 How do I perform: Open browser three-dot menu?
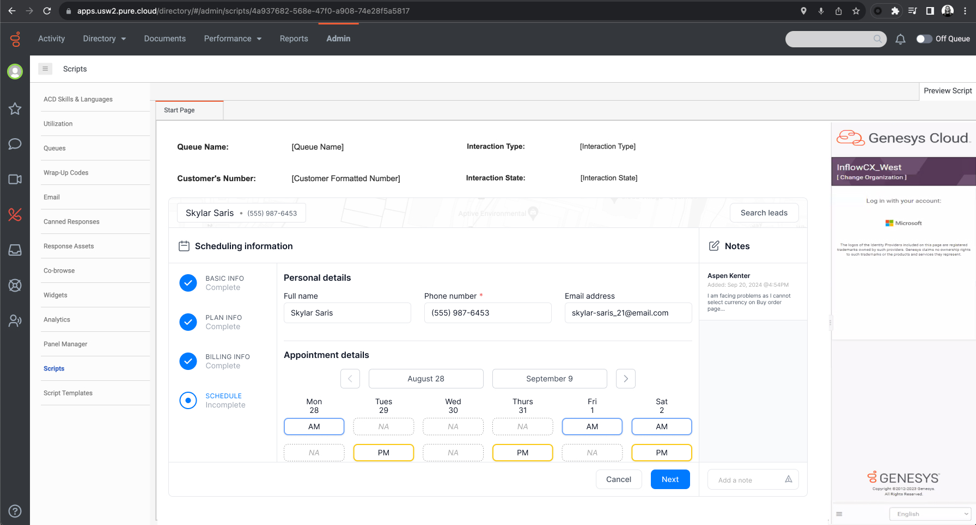965,11
